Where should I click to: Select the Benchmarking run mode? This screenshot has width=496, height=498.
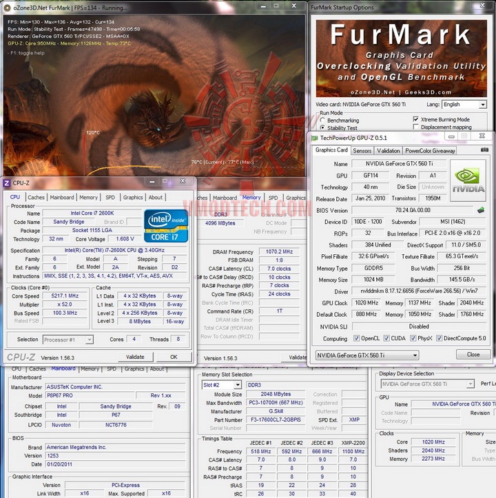click(322, 120)
